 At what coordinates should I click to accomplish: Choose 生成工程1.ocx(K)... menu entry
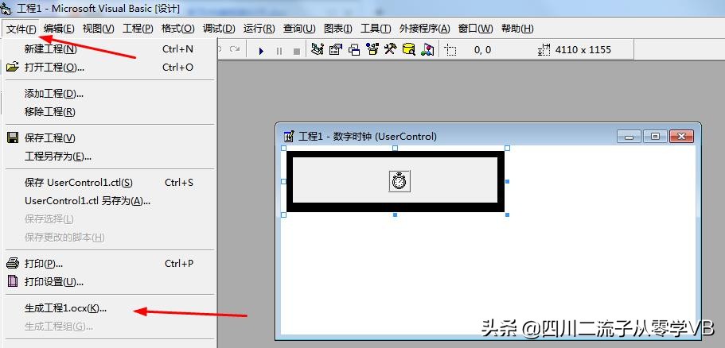(x=110, y=308)
